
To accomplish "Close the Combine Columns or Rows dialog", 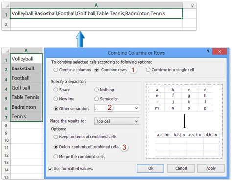I will 220,52.
